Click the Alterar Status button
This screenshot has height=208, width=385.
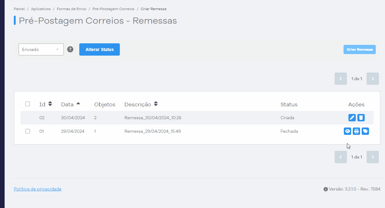click(100, 49)
